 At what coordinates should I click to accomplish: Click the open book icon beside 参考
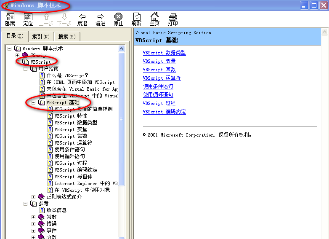coord(33,204)
